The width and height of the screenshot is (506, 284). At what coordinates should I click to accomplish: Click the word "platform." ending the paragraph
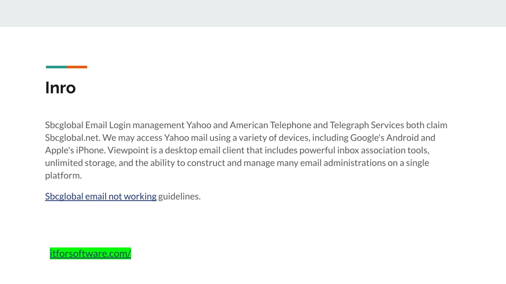63,175
